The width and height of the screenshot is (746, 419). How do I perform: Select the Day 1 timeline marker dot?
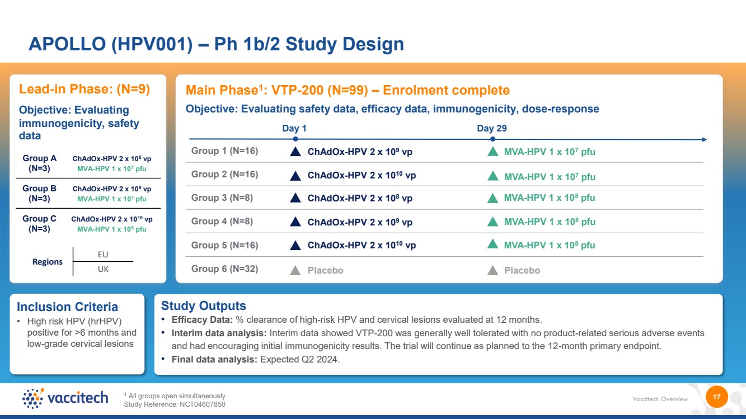295,139
